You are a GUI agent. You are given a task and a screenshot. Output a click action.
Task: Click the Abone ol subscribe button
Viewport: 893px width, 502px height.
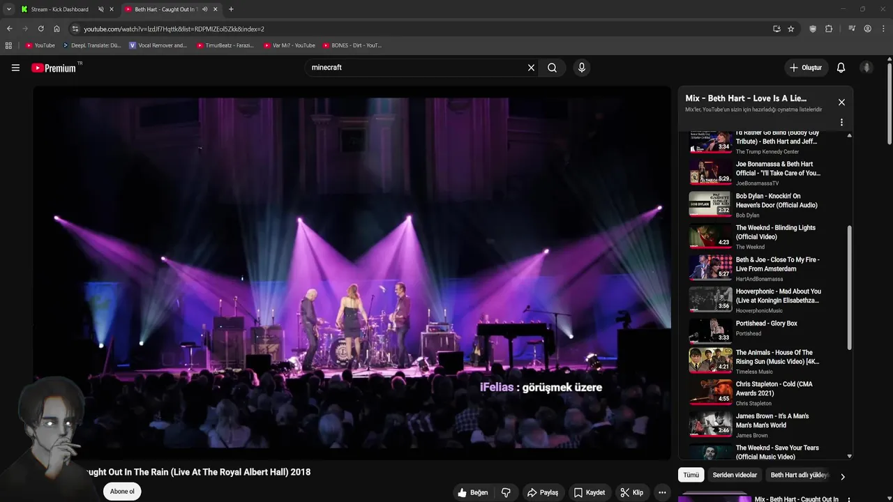pyautogui.click(x=122, y=492)
